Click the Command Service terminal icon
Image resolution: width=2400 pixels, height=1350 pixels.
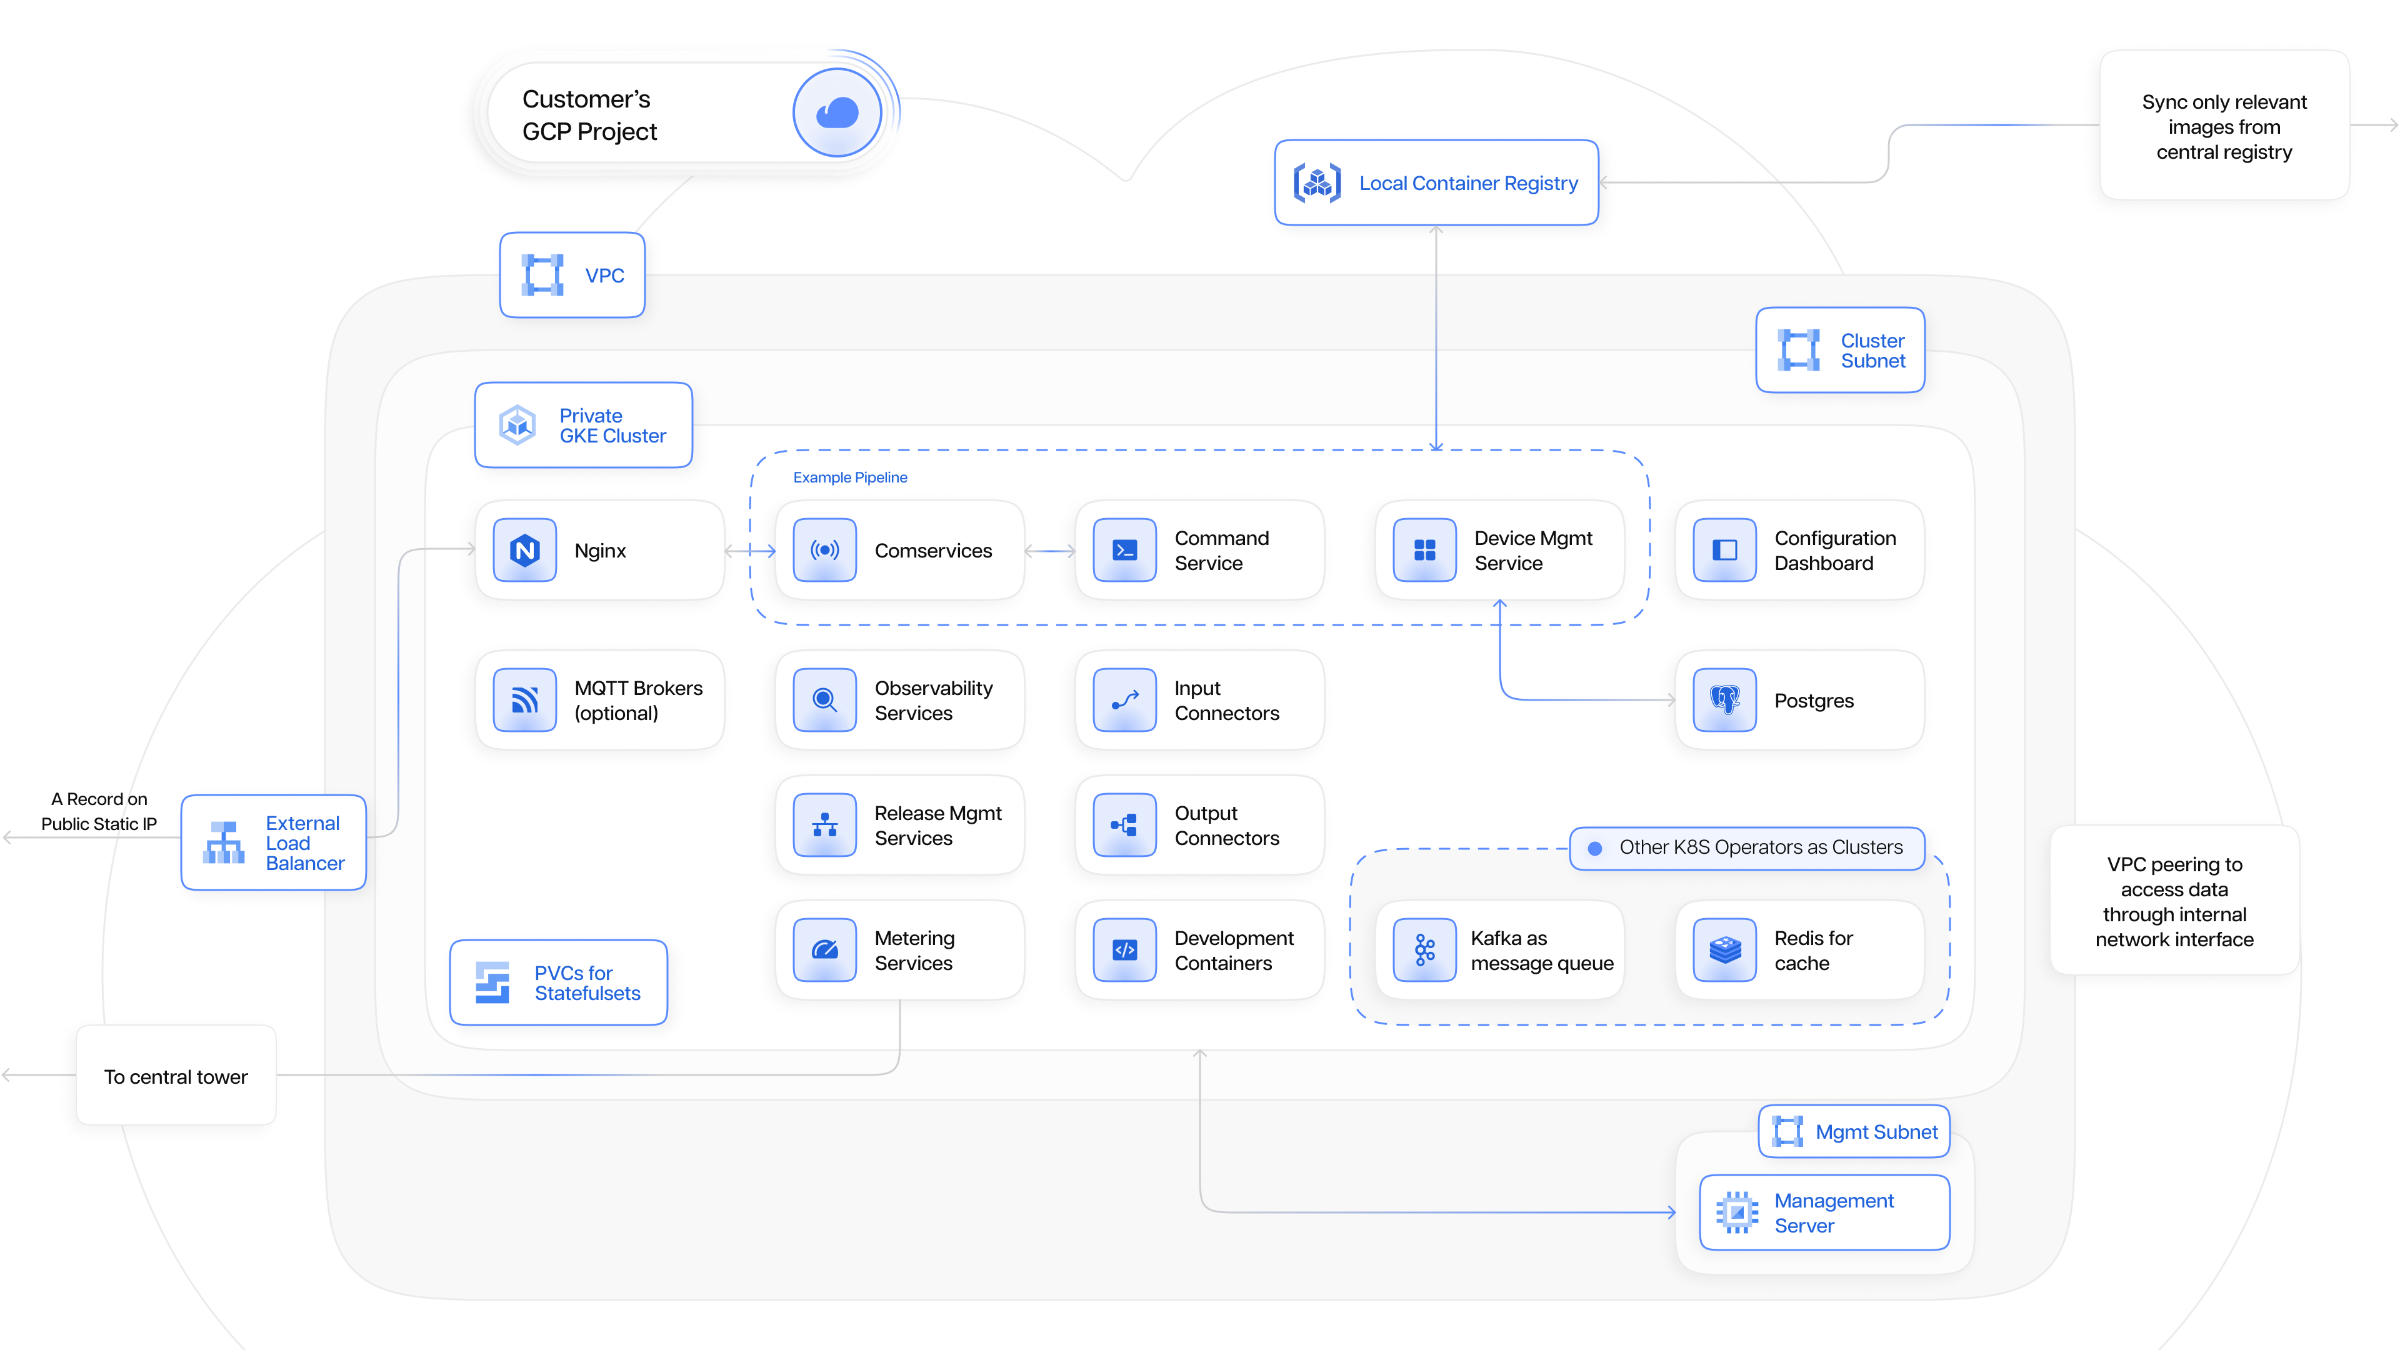(1124, 551)
